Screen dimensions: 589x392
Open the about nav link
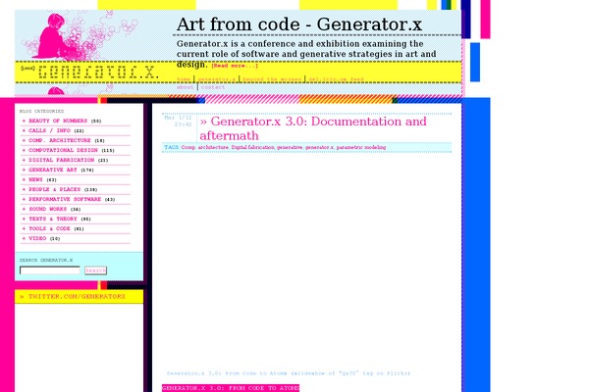click(185, 87)
